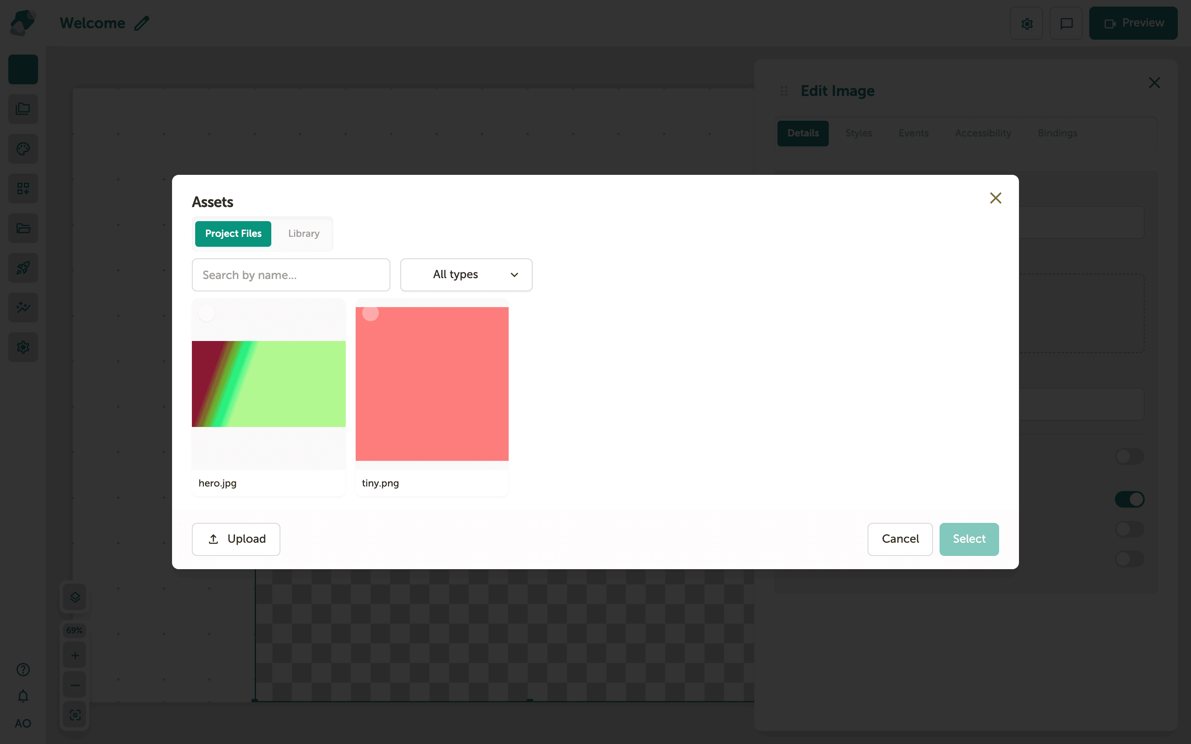The height and width of the screenshot is (744, 1191).
Task: Toggle the layers icon on canvas
Action: pos(75,597)
